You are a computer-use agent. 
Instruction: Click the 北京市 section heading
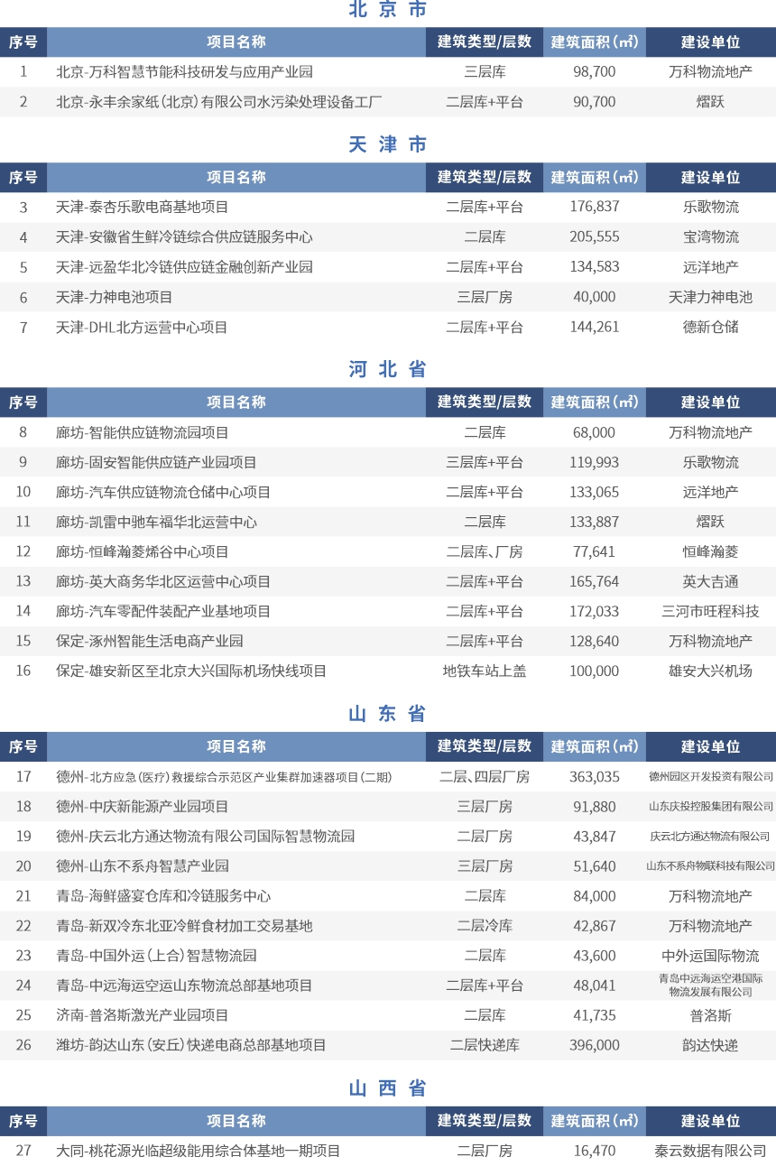point(388,10)
